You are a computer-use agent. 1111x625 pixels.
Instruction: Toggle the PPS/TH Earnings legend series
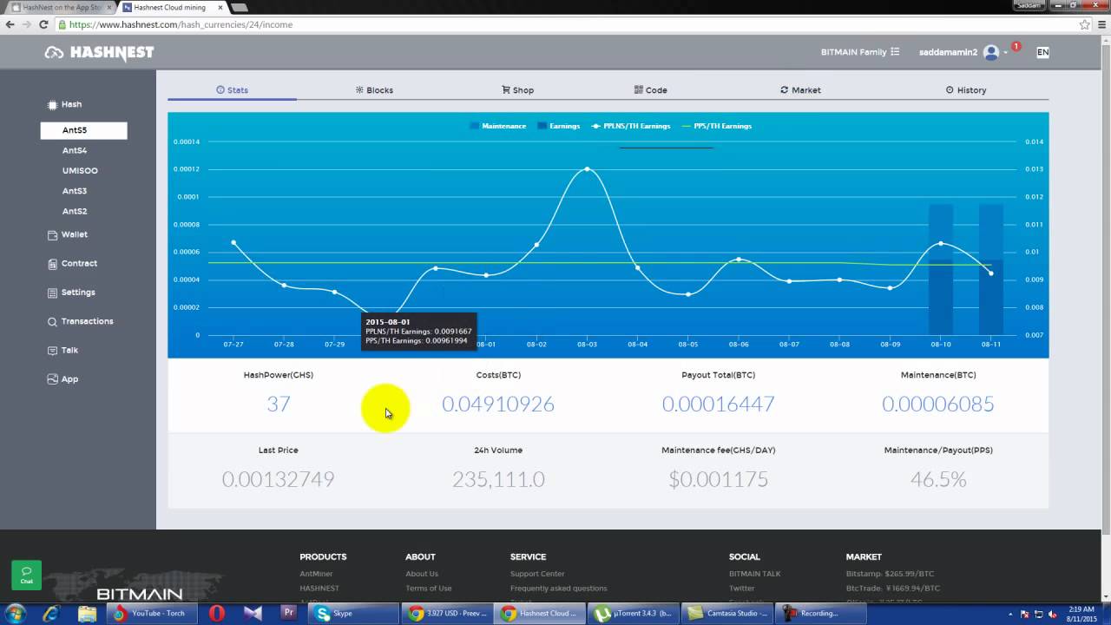pyautogui.click(x=717, y=126)
